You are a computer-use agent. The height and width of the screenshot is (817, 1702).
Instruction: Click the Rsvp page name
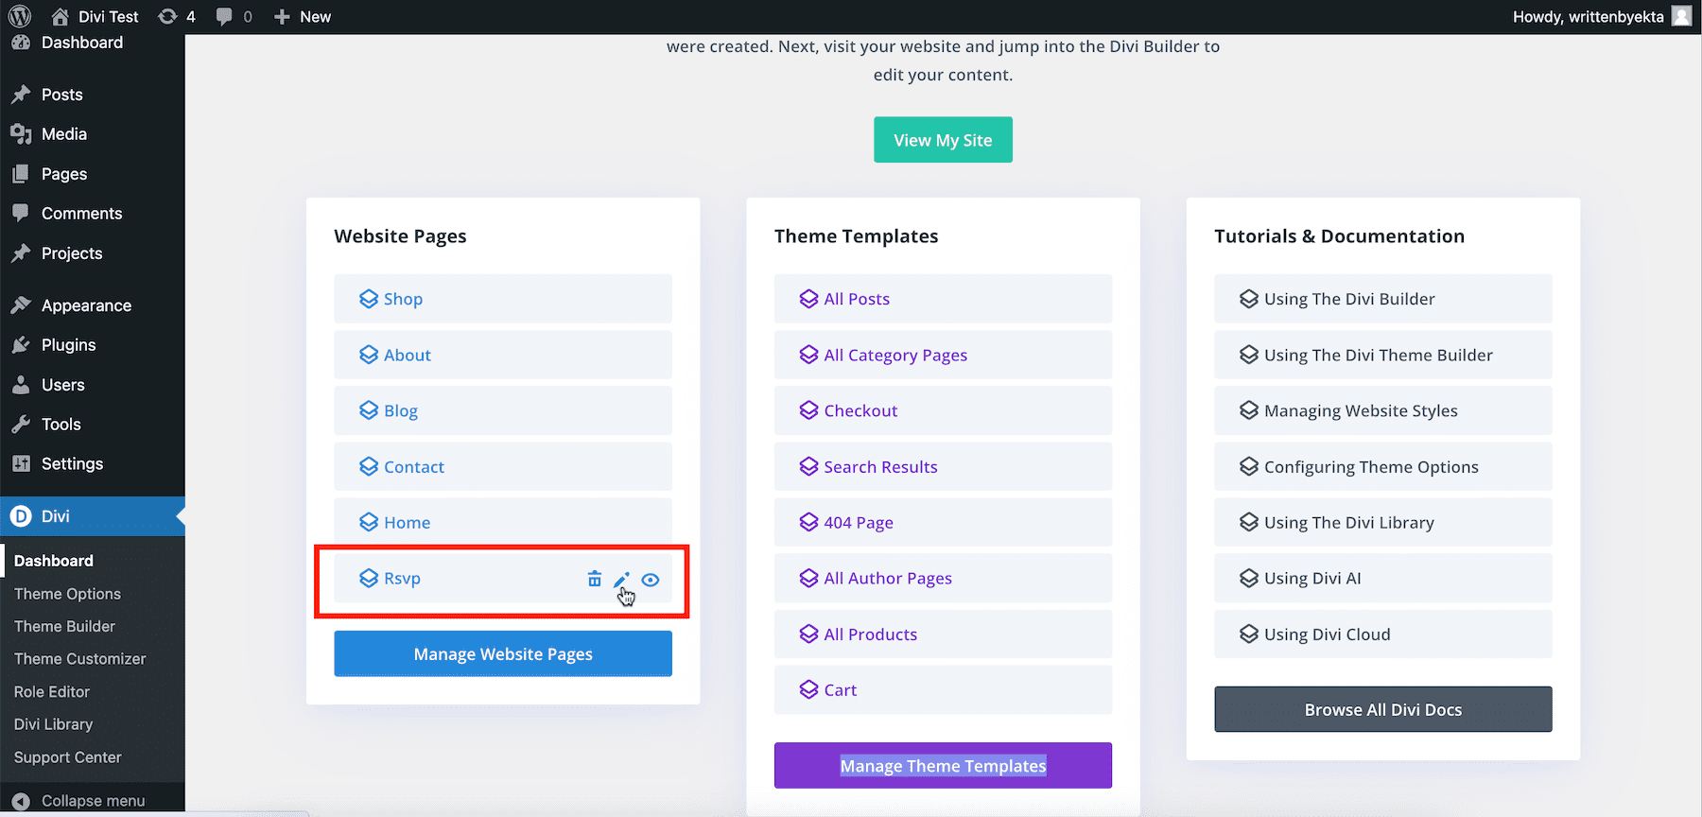pyautogui.click(x=402, y=579)
